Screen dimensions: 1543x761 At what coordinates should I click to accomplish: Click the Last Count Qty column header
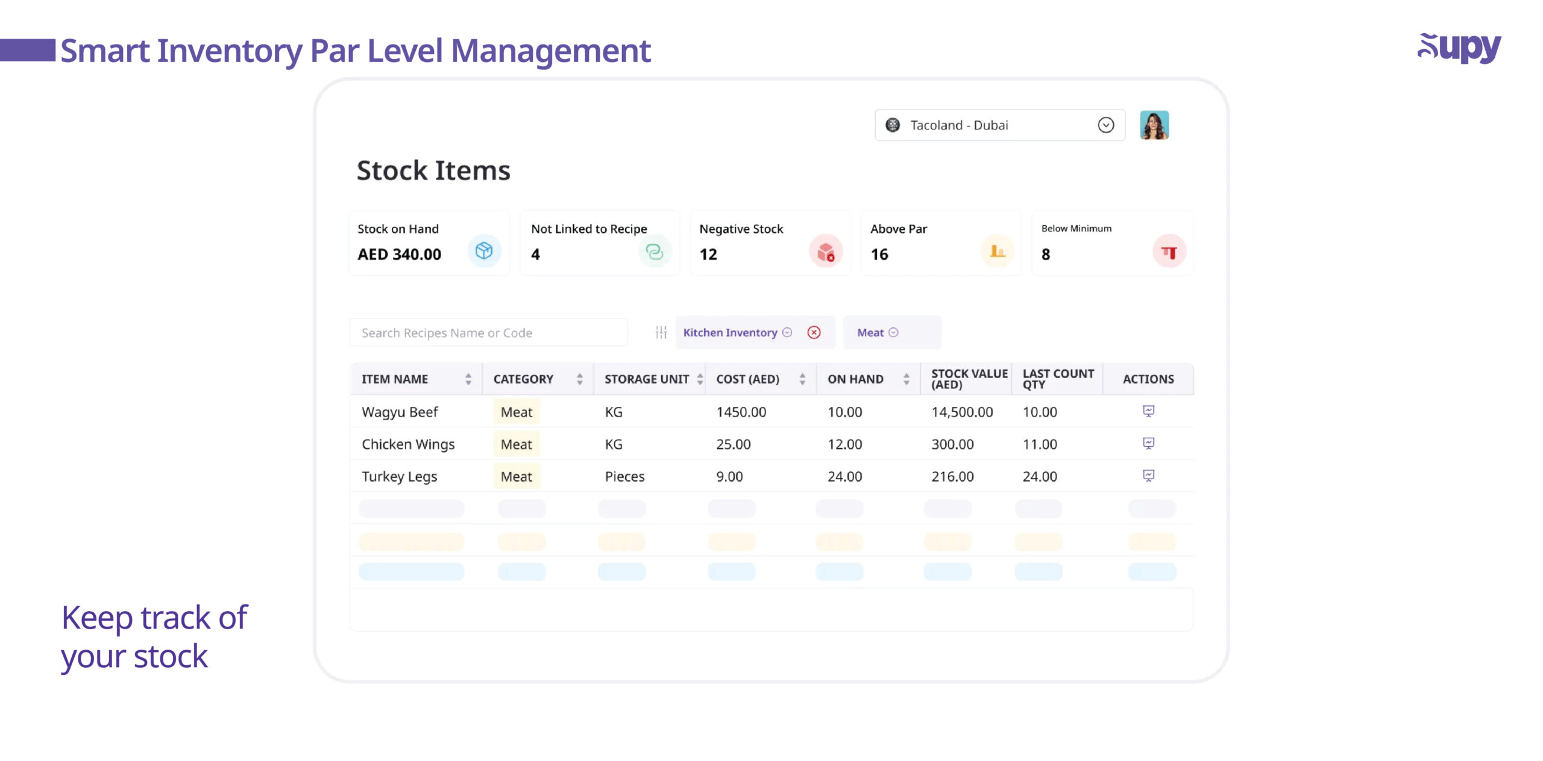click(1058, 379)
